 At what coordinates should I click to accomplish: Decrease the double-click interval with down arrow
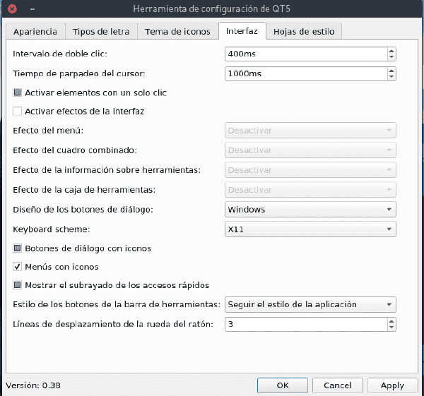coord(391,57)
